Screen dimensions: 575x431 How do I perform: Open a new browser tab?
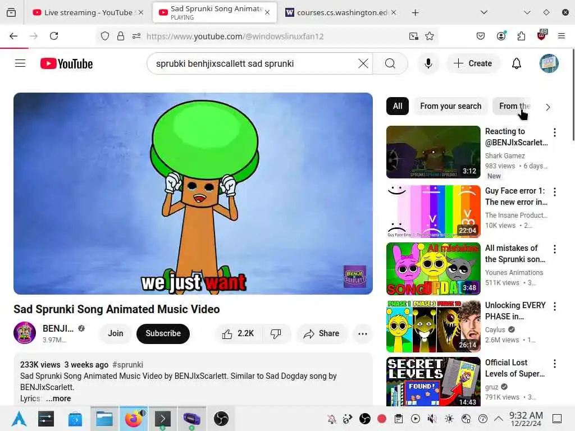tap(415, 13)
